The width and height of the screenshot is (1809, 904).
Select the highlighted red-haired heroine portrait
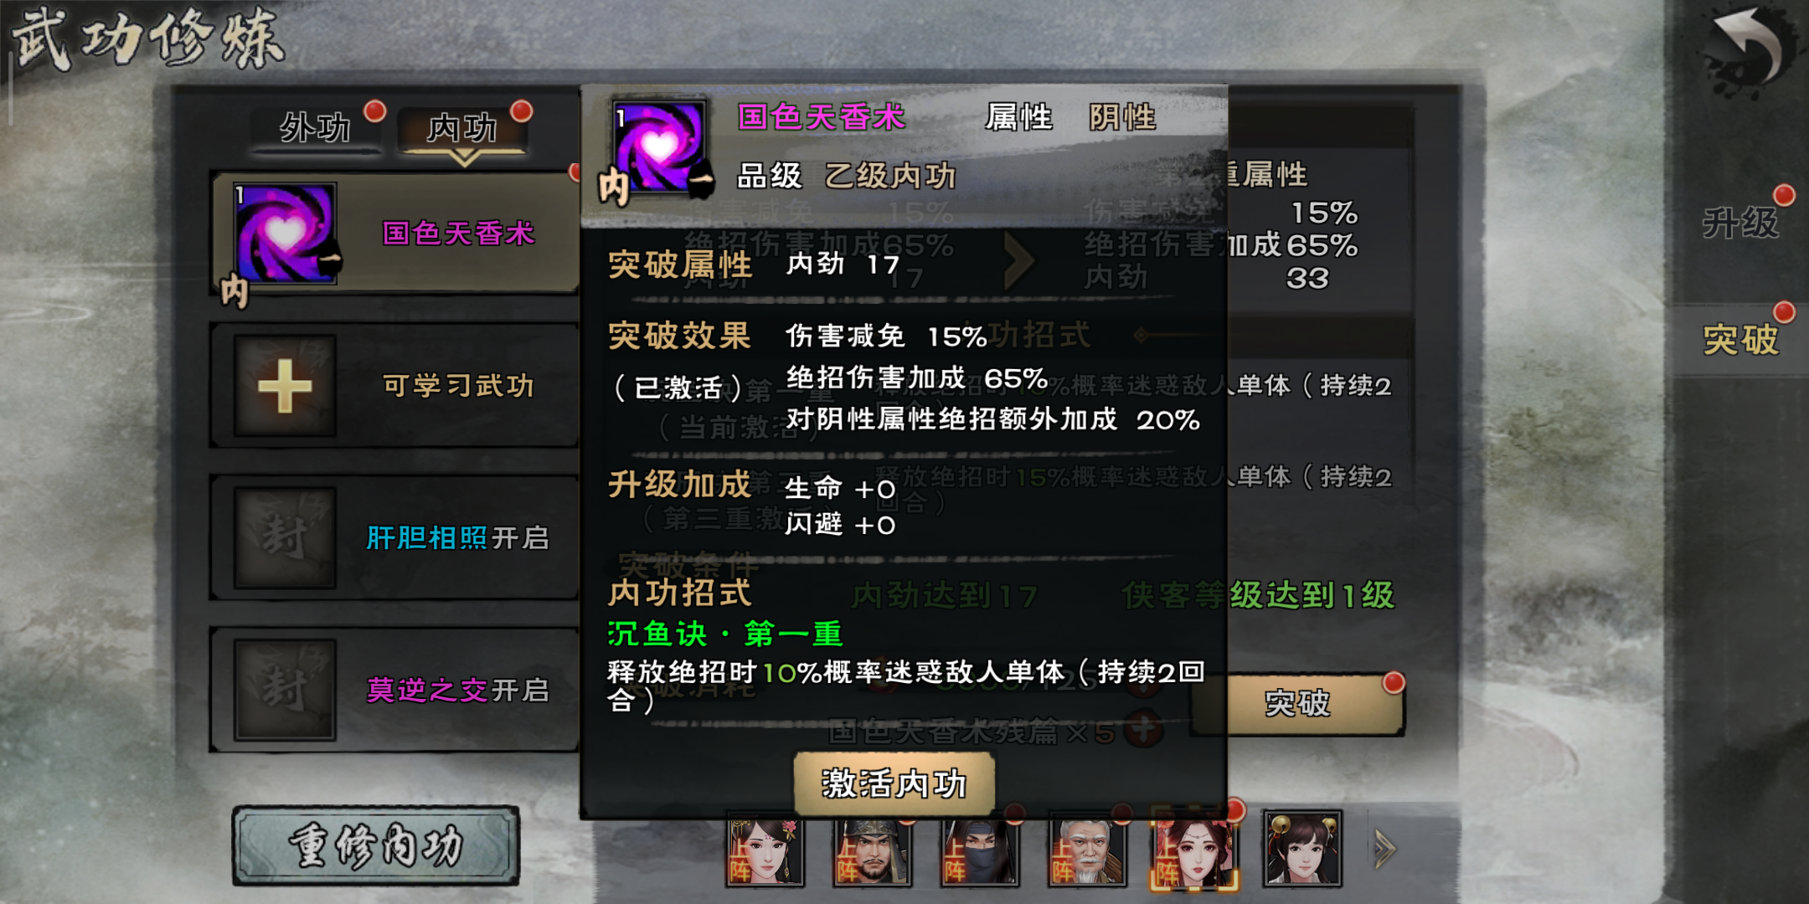1194,850
